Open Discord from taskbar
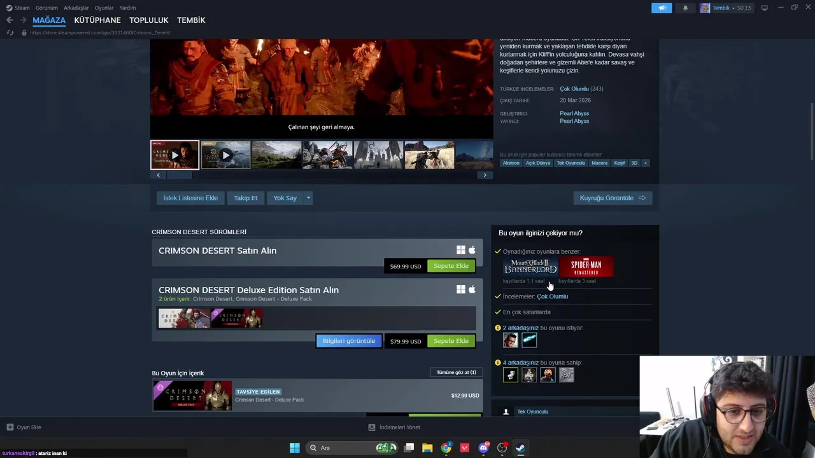 tap(483, 448)
